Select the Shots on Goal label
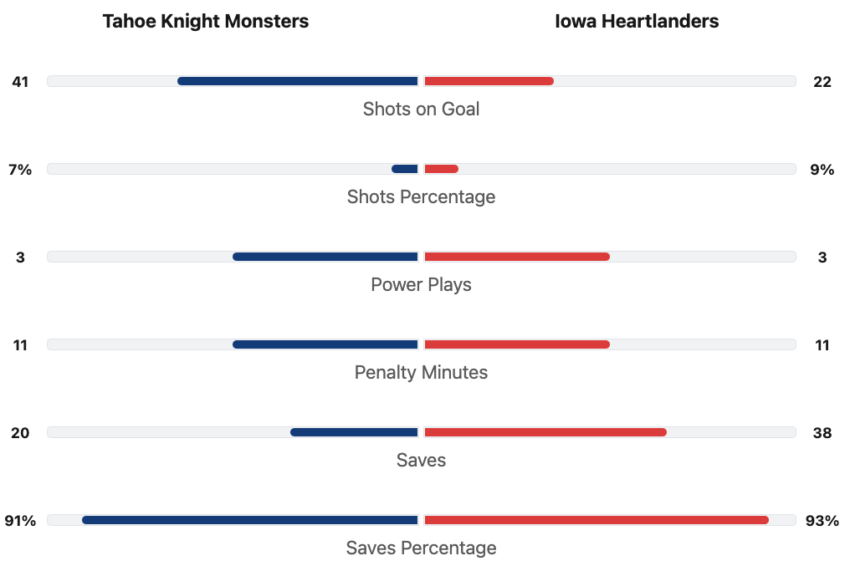Viewport: 850px width, 561px height. [x=421, y=109]
